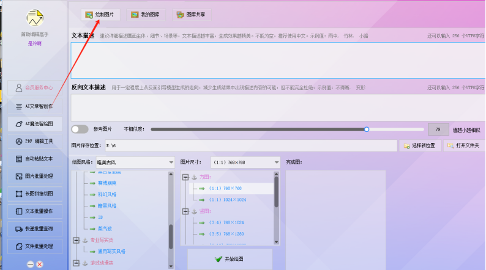
Task: Click the 文件批量处理 sidebar icon
Action: pyautogui.click(x=19, y=247)
